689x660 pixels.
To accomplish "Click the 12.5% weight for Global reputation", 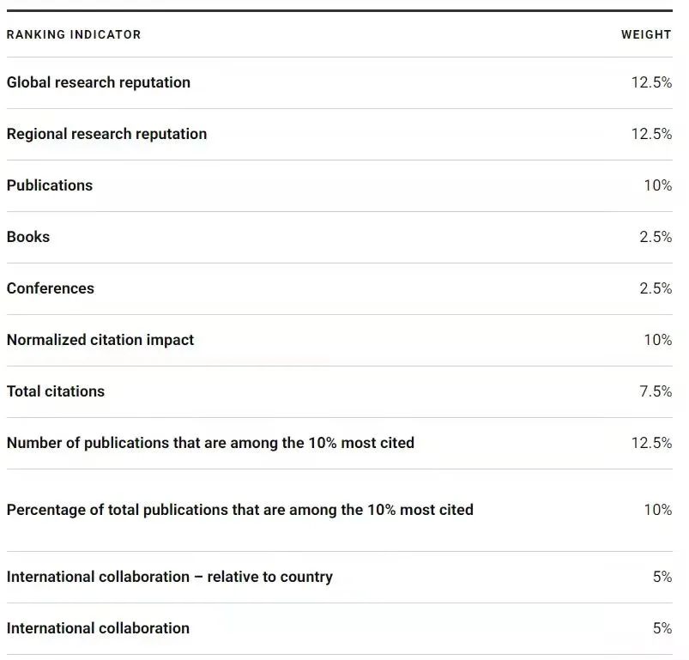I will pyautogui.click(x=651, y=82).
